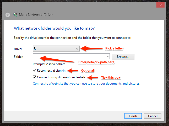Open the Connect to a Web site link
169x126 pixels.
click(x=86, y=84)
